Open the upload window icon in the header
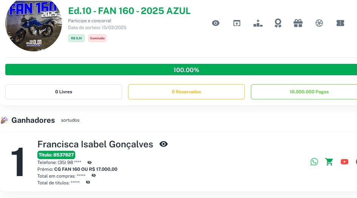This screenshot has height=198, width=357. (x=236, y=23)
